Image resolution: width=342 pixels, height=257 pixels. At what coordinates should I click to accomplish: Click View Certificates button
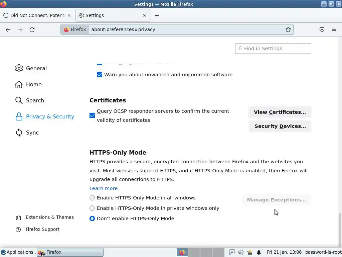(x=280, y=112)
